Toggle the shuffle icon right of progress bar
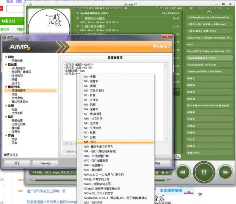The height and width of the screenshot is (204, 236). pos(169,180)
